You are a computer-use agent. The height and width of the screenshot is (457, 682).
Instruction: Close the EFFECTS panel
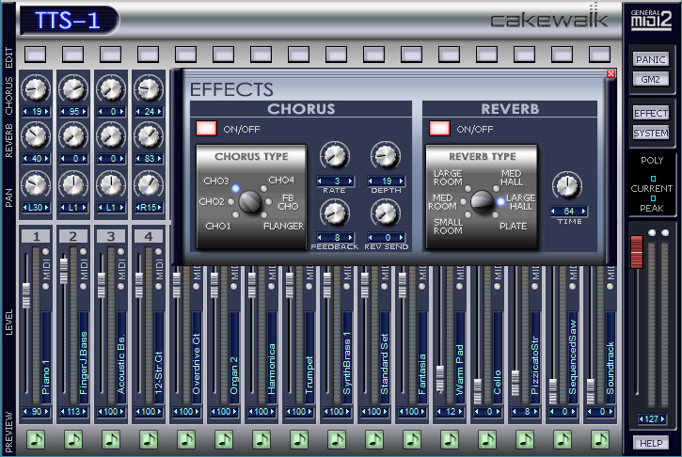point(611,74)
